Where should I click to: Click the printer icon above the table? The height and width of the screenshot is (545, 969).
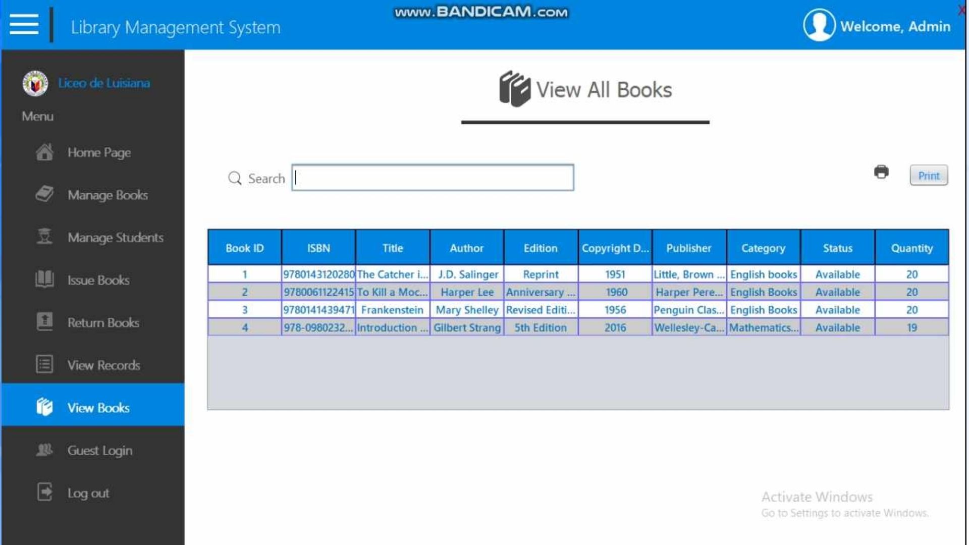tap(881, 173)
